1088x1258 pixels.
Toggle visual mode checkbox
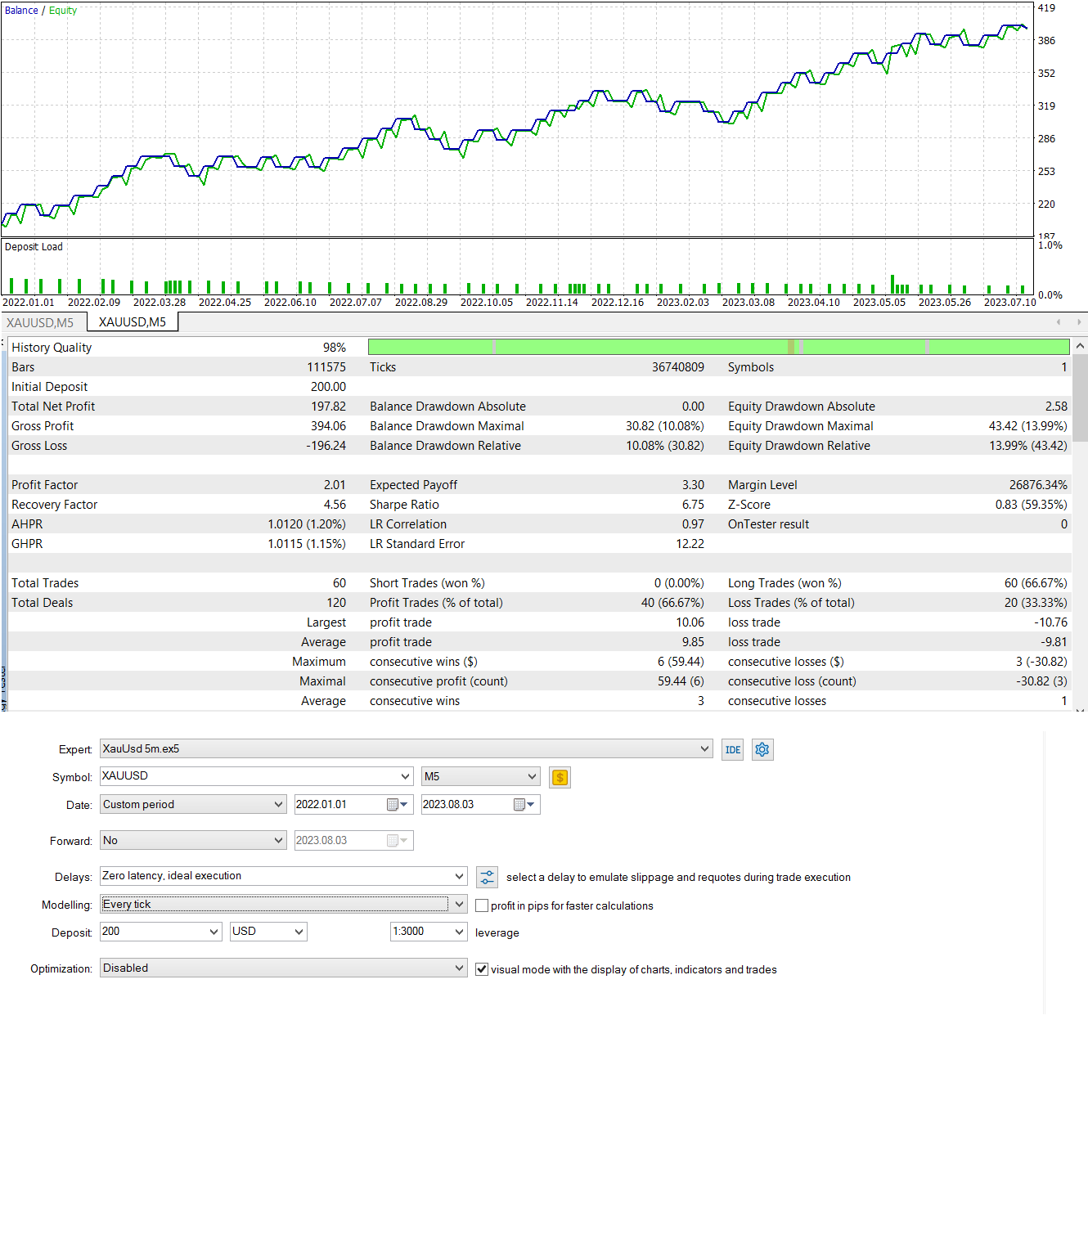(x=482, y=969)
